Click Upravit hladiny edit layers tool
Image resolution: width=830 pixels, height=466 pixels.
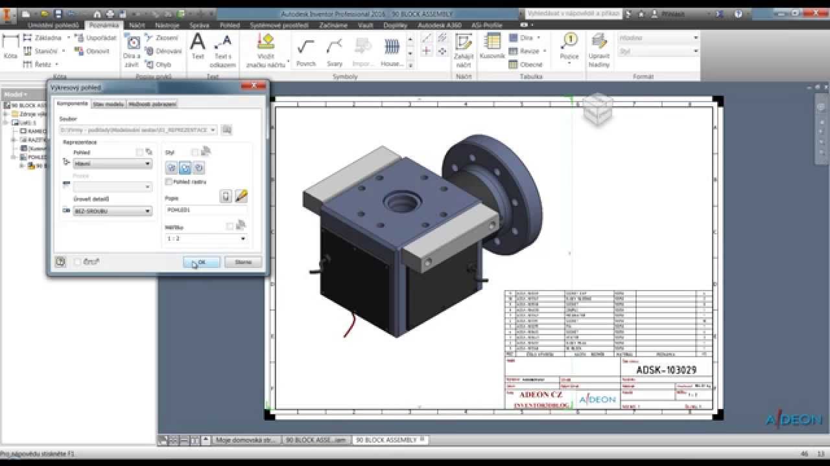tap(599, 50)
